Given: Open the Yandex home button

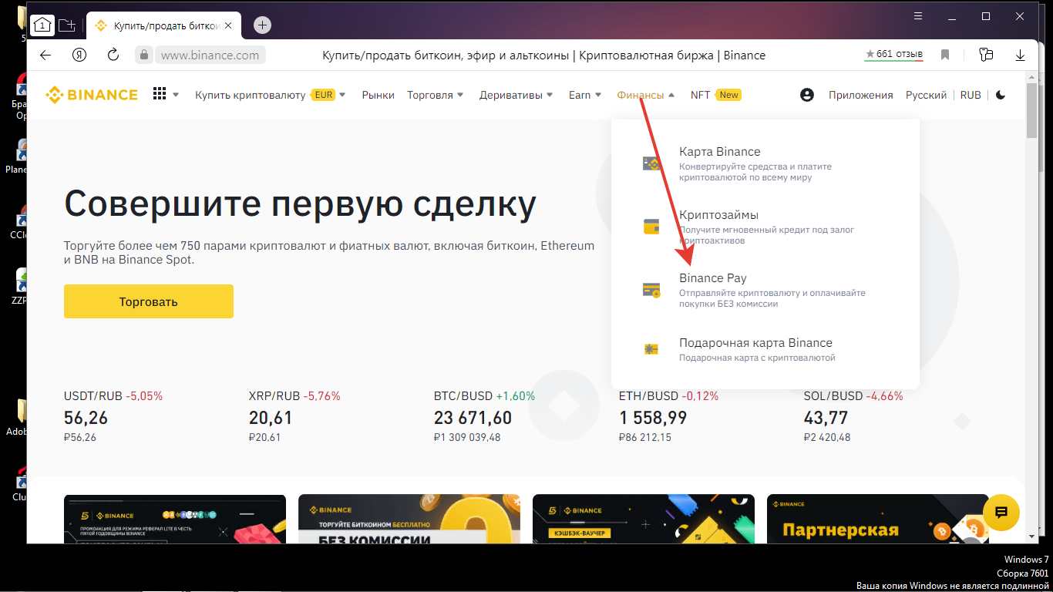Looking at the screenshot, I should pos(79,55).
